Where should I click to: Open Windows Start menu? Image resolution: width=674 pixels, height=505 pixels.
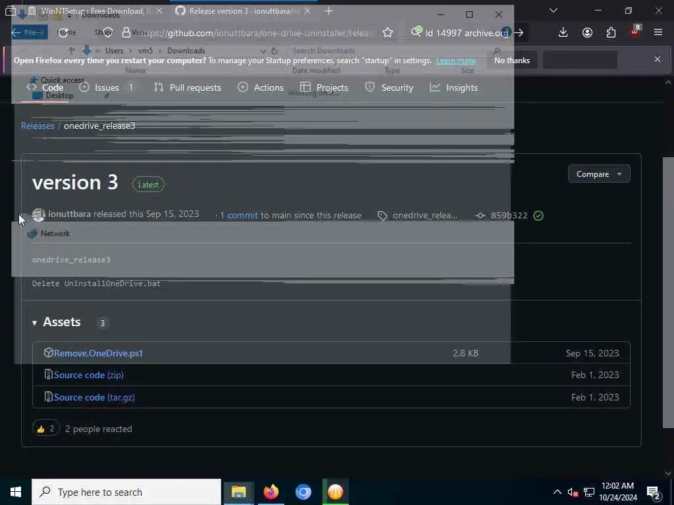pos(16,492)
